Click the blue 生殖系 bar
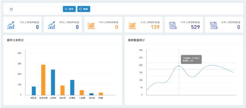This screenshot has height=108, width=246. (x=72, y=88)
